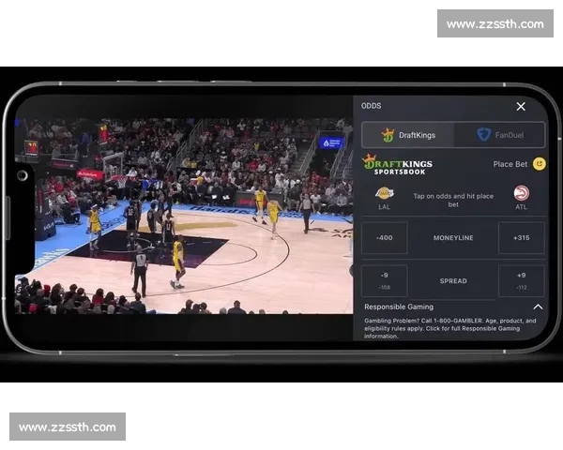This screenshot has height=450, width=563.
Task: Select the -400 moneyline odds for LAL
Action: (384, 237)
